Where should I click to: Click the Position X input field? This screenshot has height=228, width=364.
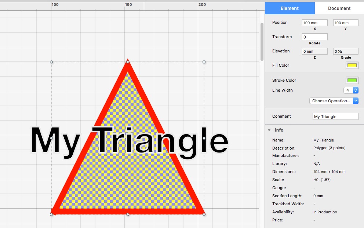pos(314,22)
